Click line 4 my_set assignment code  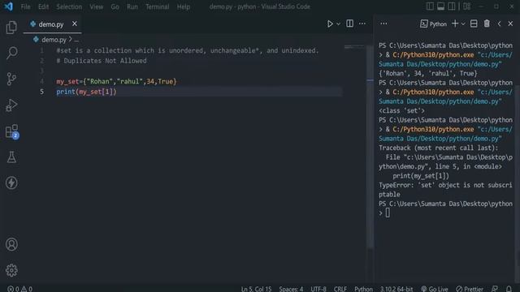[116, 81]
